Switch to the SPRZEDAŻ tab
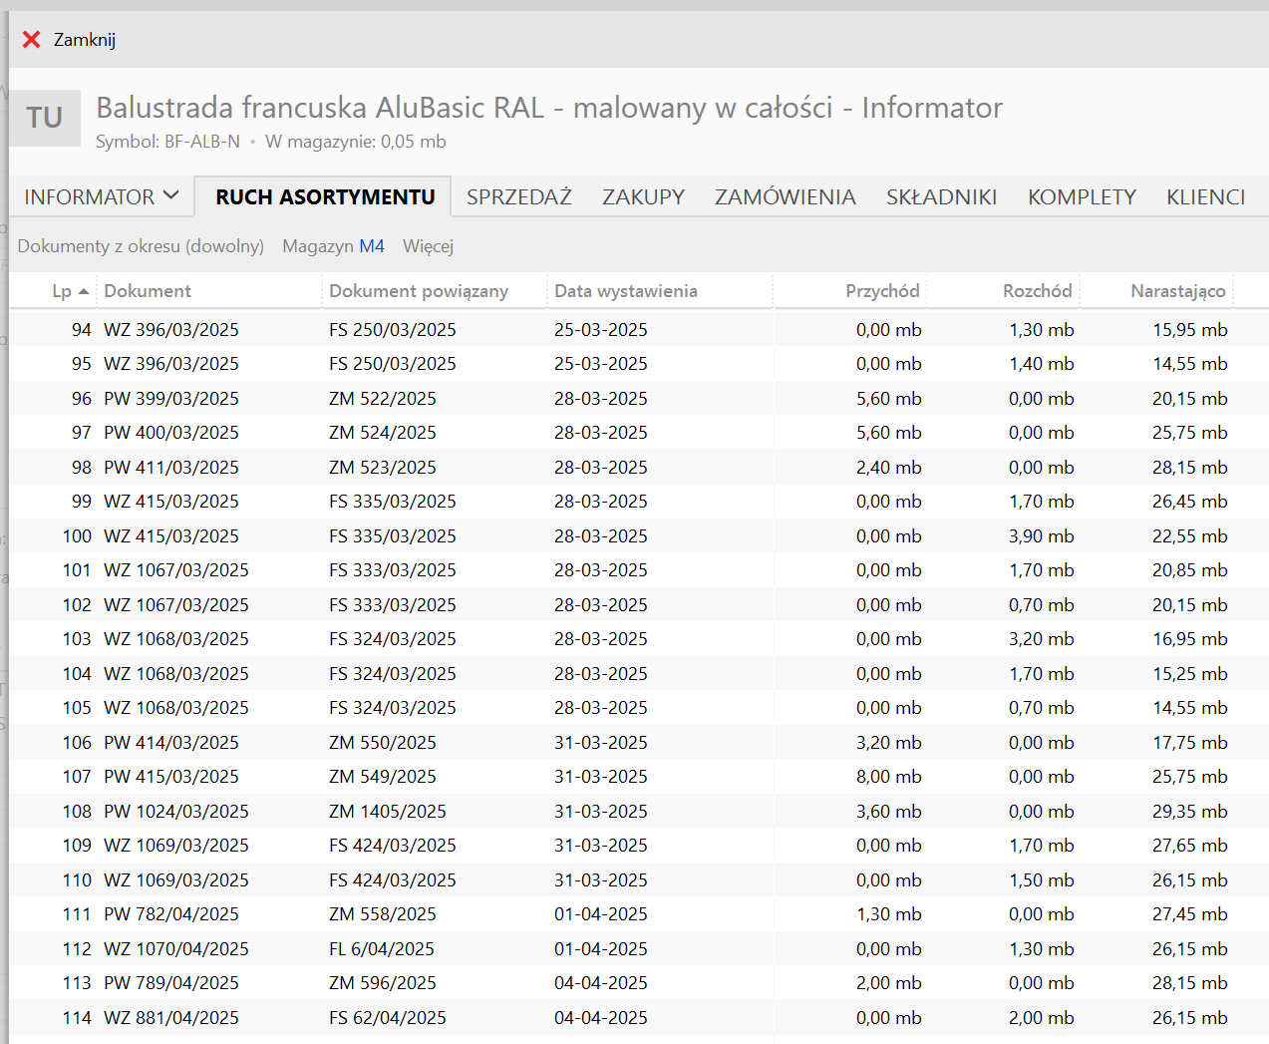 pyautogui.click(x=518, y=197)
